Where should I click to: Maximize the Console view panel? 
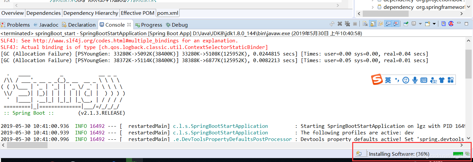coord(466,24)
